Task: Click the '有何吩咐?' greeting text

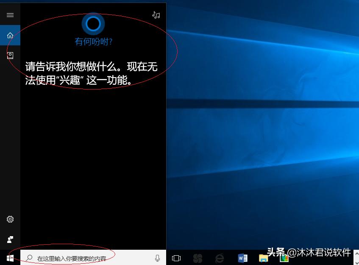Action: [93, 42]
